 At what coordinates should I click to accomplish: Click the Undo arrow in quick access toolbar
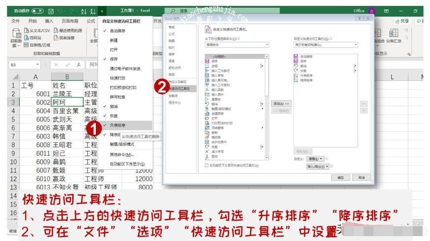click(60, 11)
